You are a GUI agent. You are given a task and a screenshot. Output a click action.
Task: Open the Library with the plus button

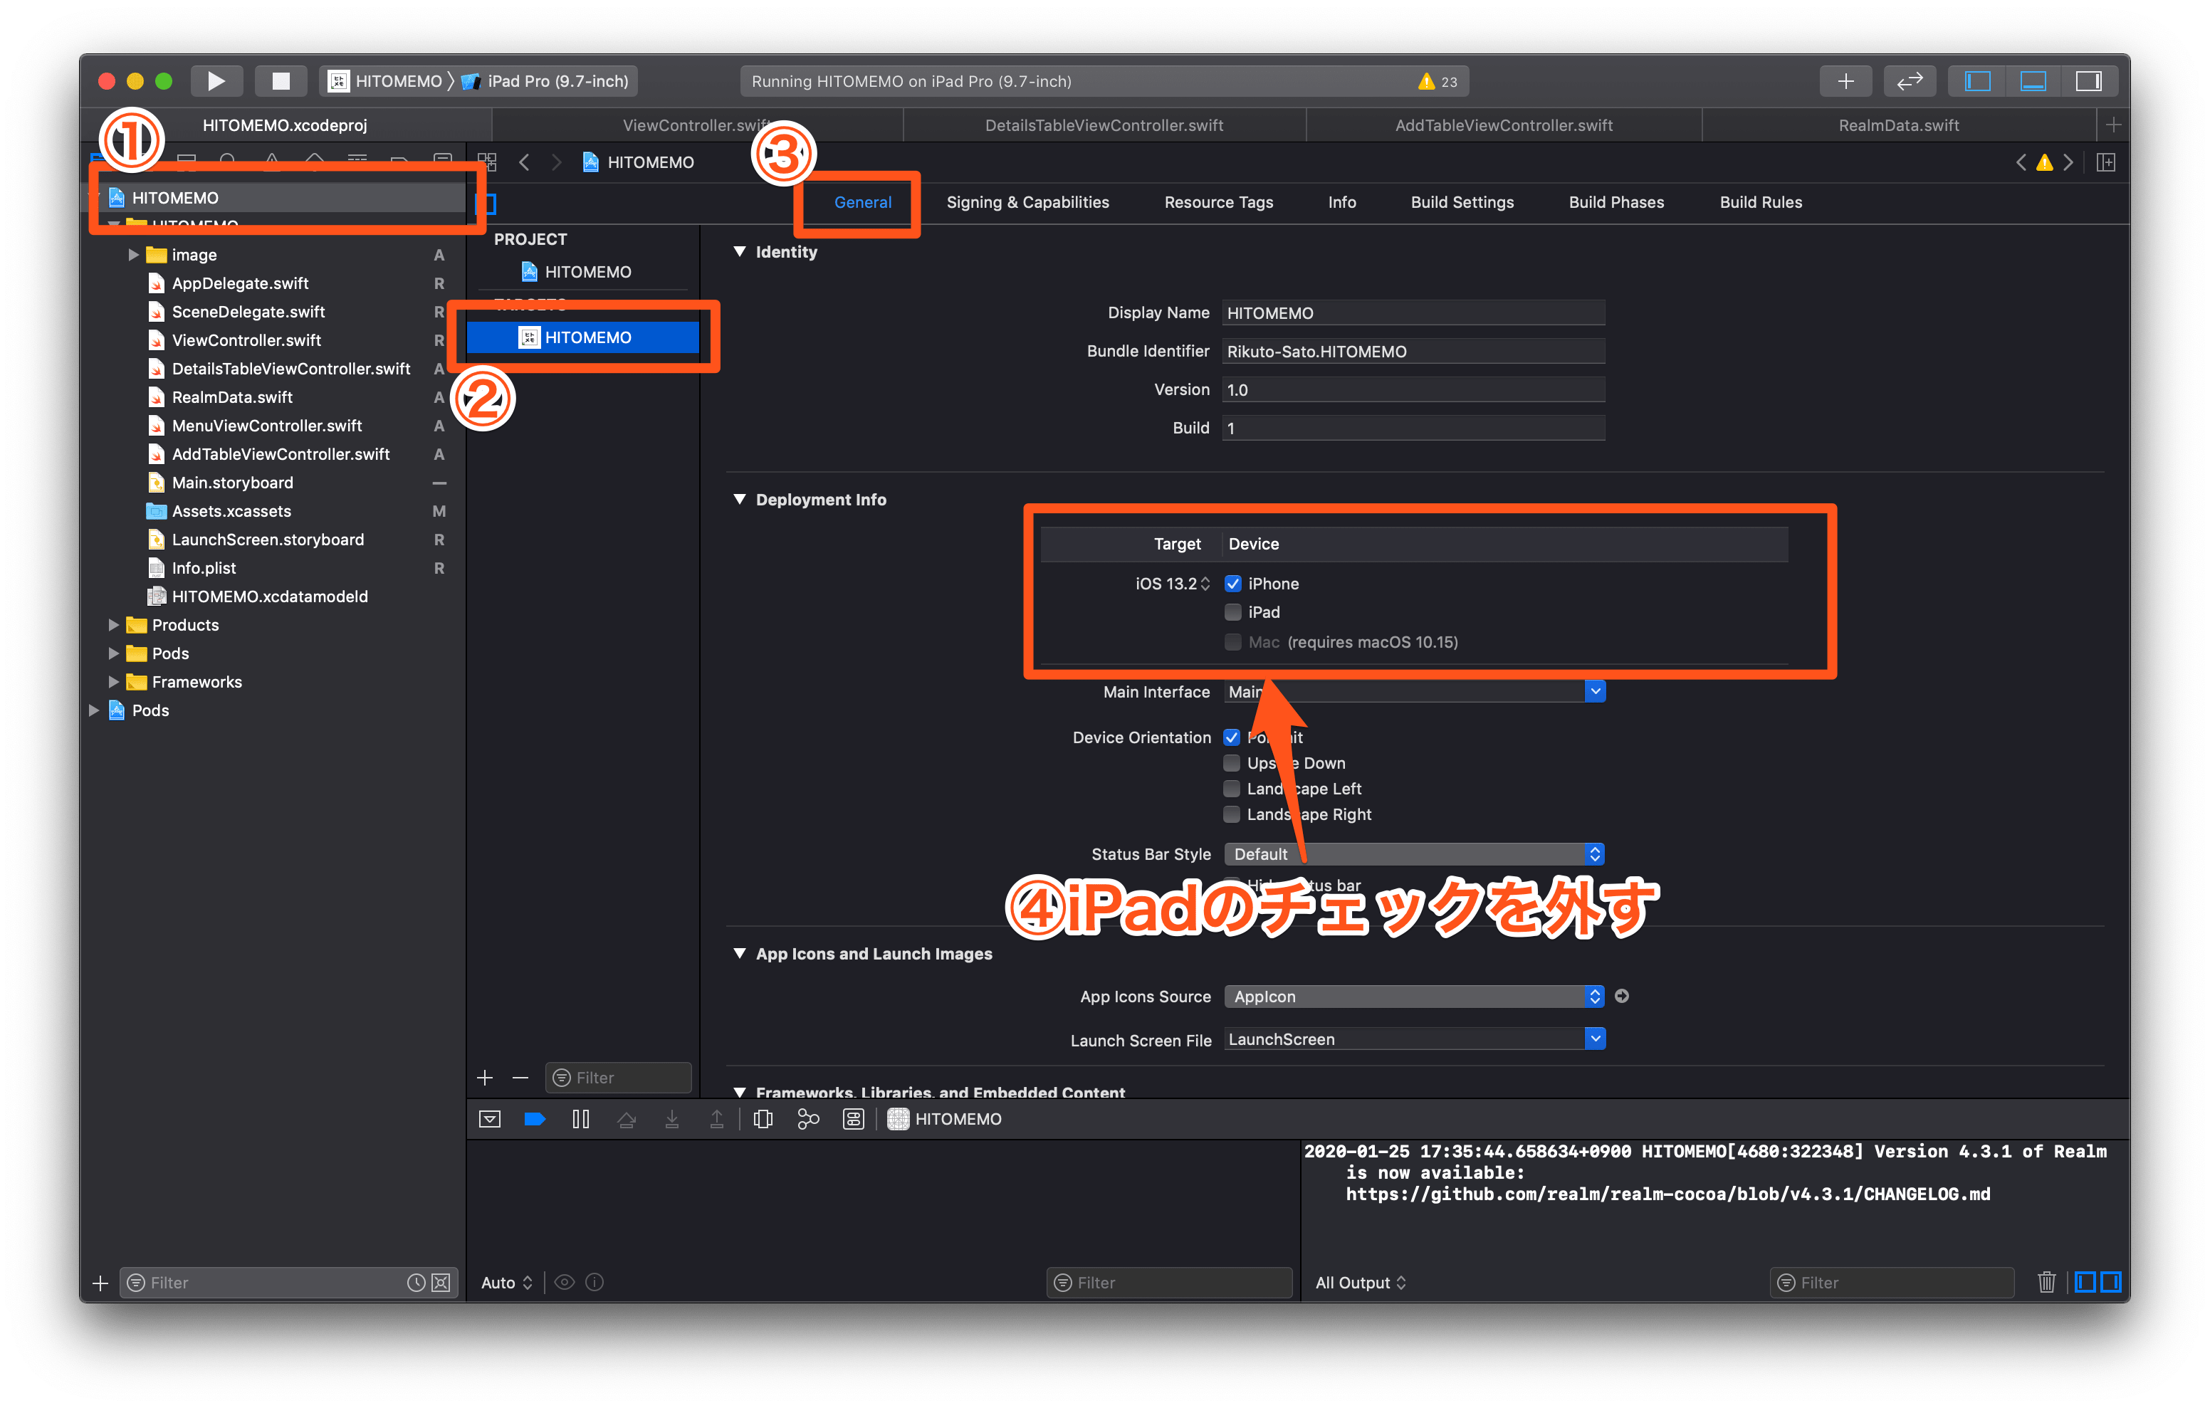[x=1845, y=80]
